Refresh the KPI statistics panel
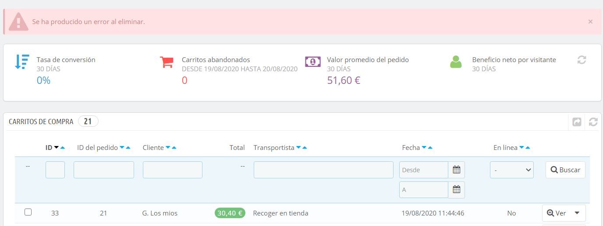This screenshot has height=226, width=603. coord(582,60)
